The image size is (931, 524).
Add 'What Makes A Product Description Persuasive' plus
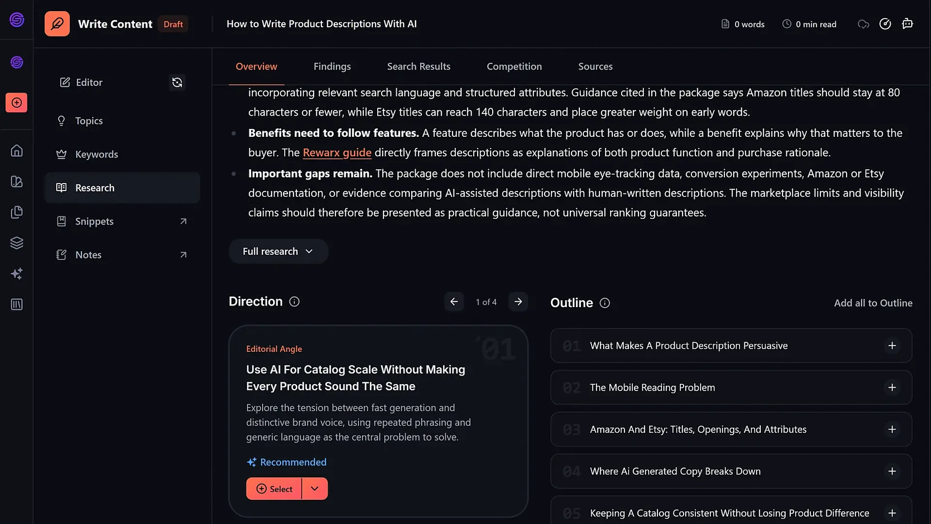click(892, 346)
